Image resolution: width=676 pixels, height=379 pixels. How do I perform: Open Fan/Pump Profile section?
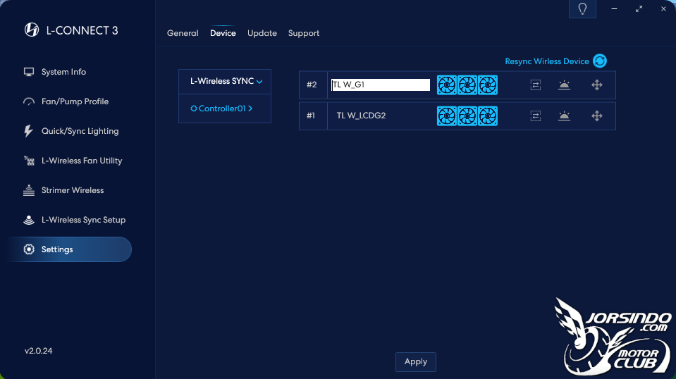pos(75,101)
